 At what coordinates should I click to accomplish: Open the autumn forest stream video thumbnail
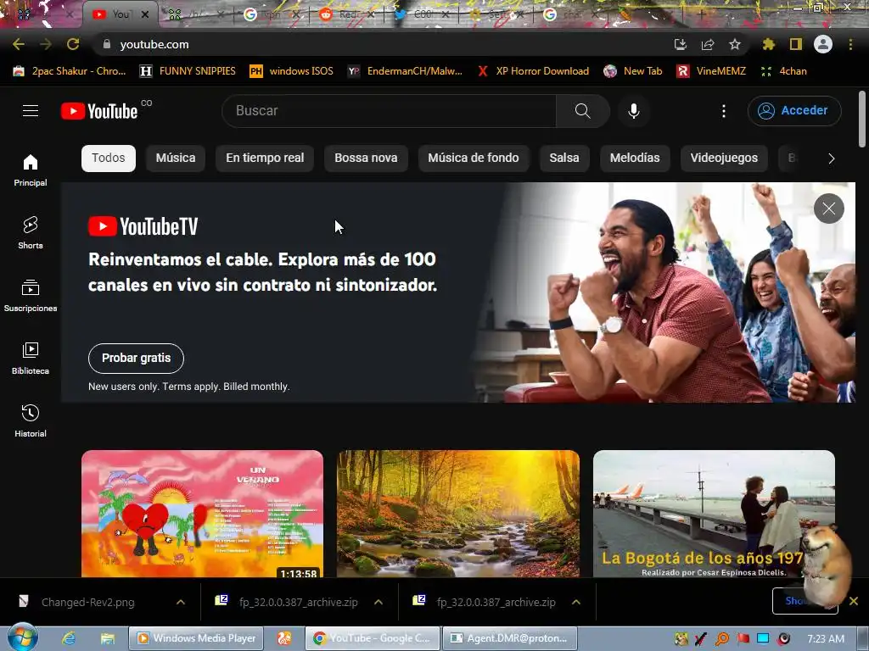tap(458, 514)
